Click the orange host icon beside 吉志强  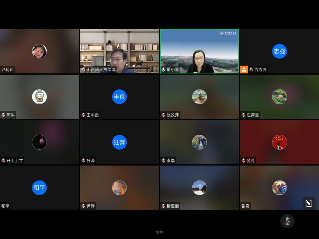tap(244, 69)
